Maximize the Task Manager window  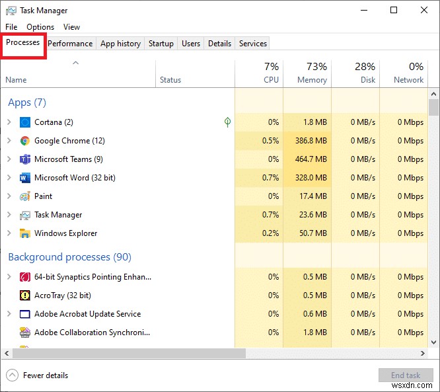tap(394, 11)
